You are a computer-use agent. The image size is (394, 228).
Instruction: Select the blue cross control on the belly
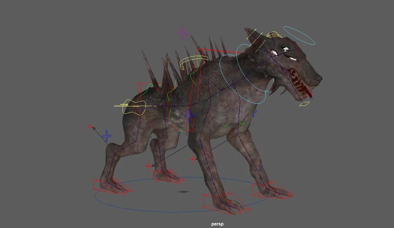point(189,116)
